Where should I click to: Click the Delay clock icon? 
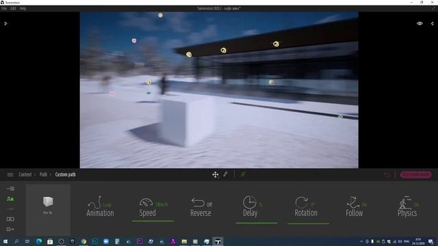click(x=249, y=202)
